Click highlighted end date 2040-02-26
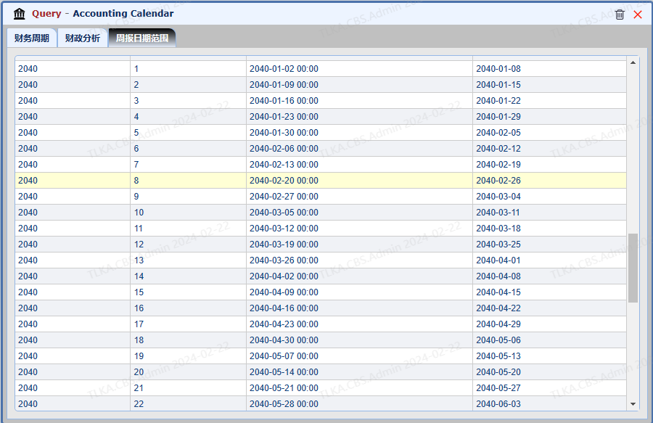 (549, 180)
